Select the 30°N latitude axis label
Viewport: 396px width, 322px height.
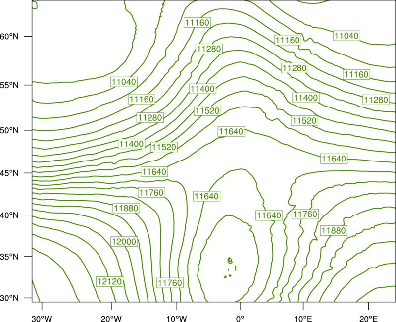9,298
